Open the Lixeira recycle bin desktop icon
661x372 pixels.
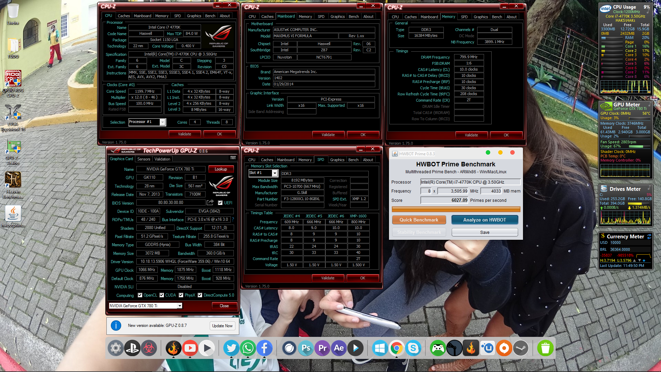coord(13,14)
